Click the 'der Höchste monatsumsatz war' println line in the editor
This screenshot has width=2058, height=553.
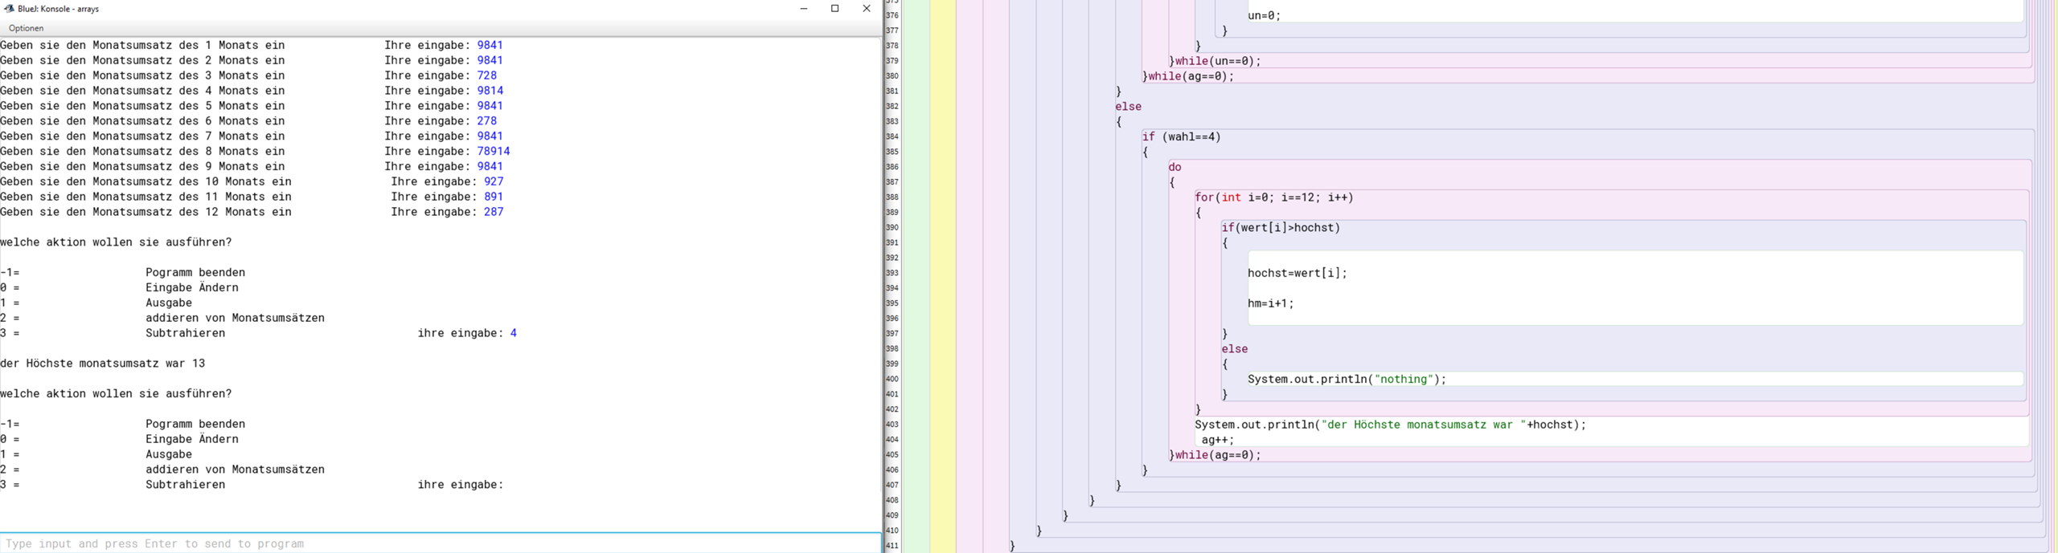[1390, 425]
